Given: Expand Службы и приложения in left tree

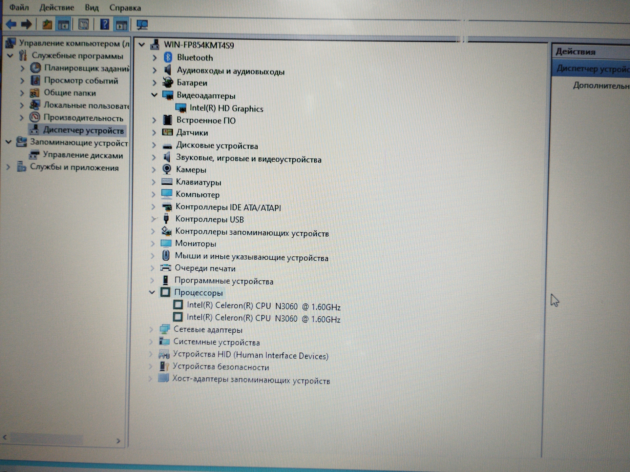Looking at the screenshot, I should tap(9, 167).
